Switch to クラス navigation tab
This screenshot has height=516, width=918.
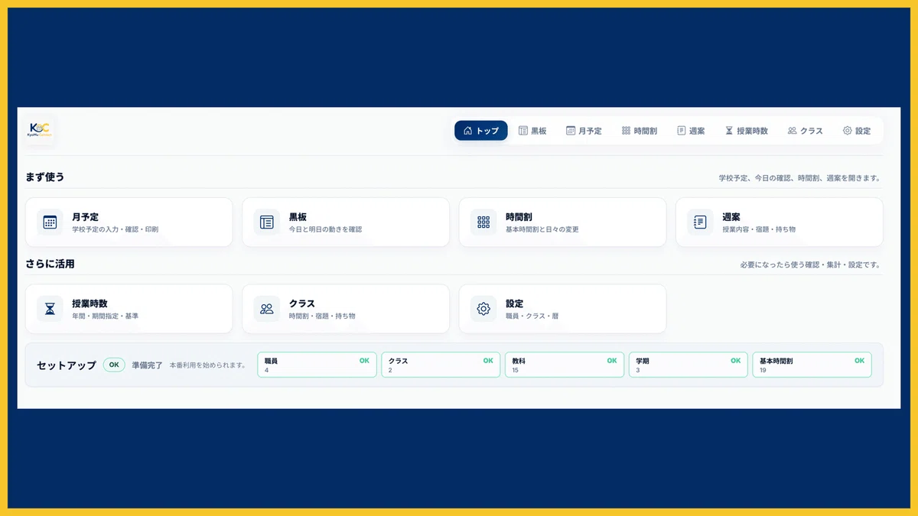coord(806,131)
